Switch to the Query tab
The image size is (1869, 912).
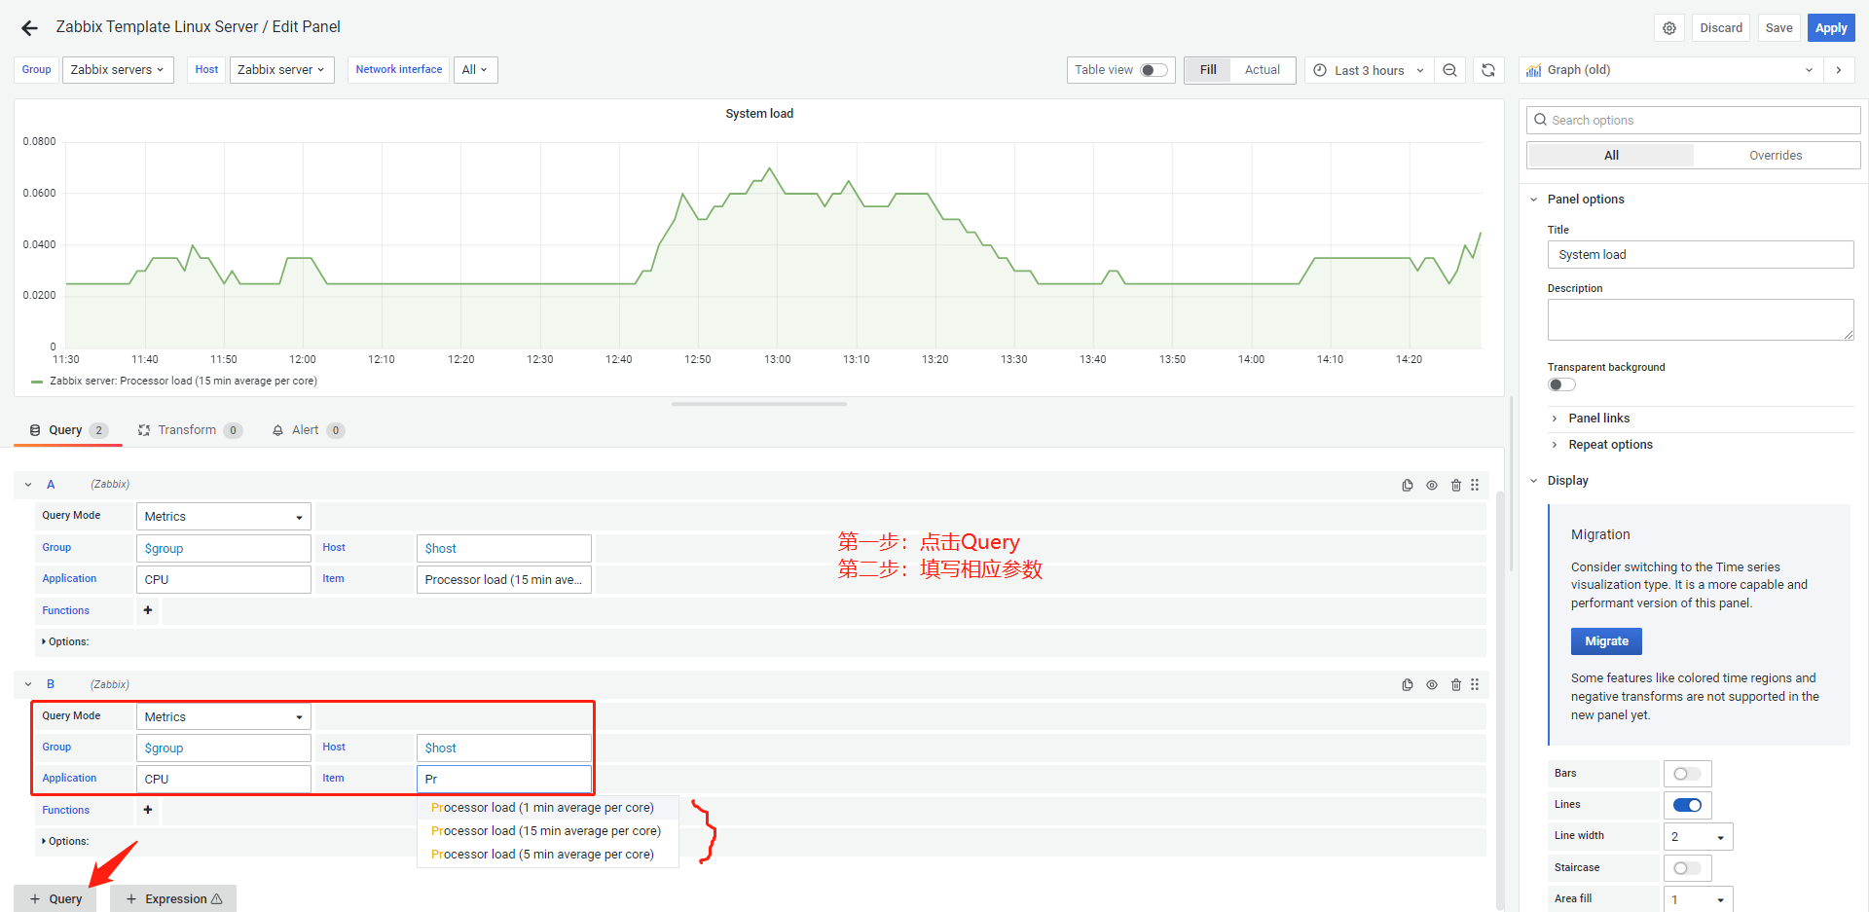click(67, 430)
